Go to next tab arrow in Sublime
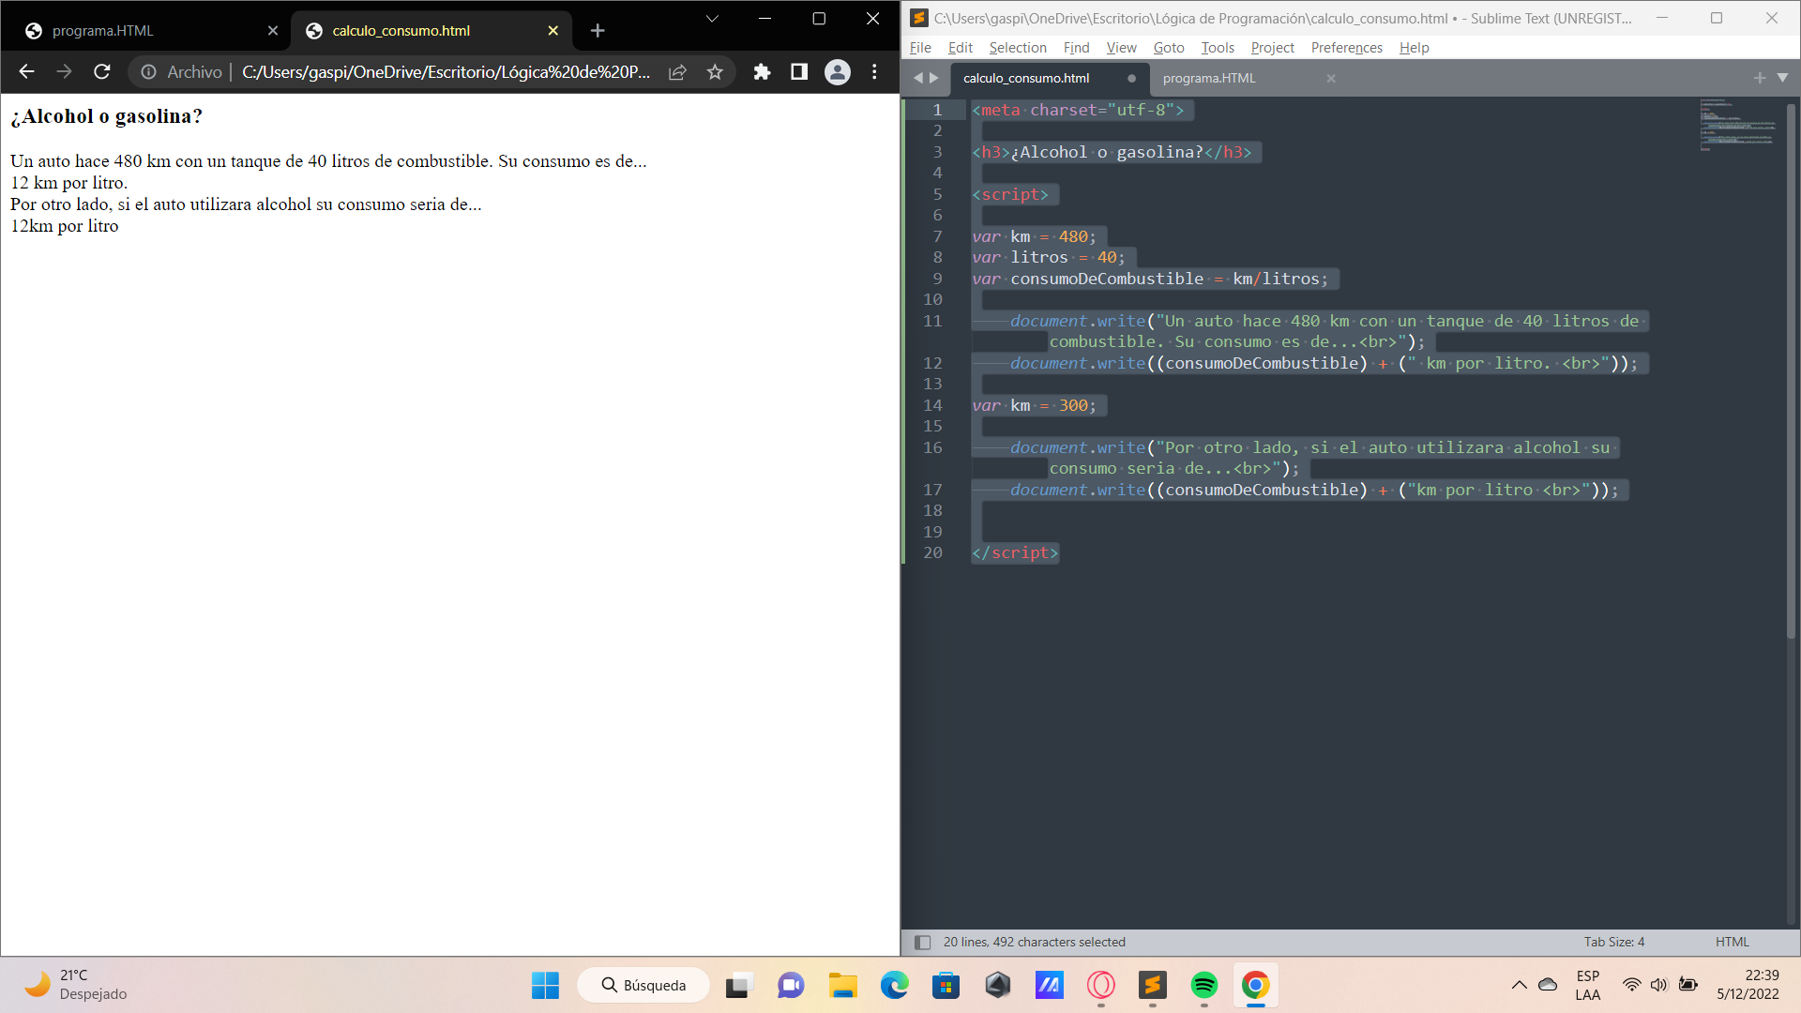The image size is (1801, 1013). 933,78
